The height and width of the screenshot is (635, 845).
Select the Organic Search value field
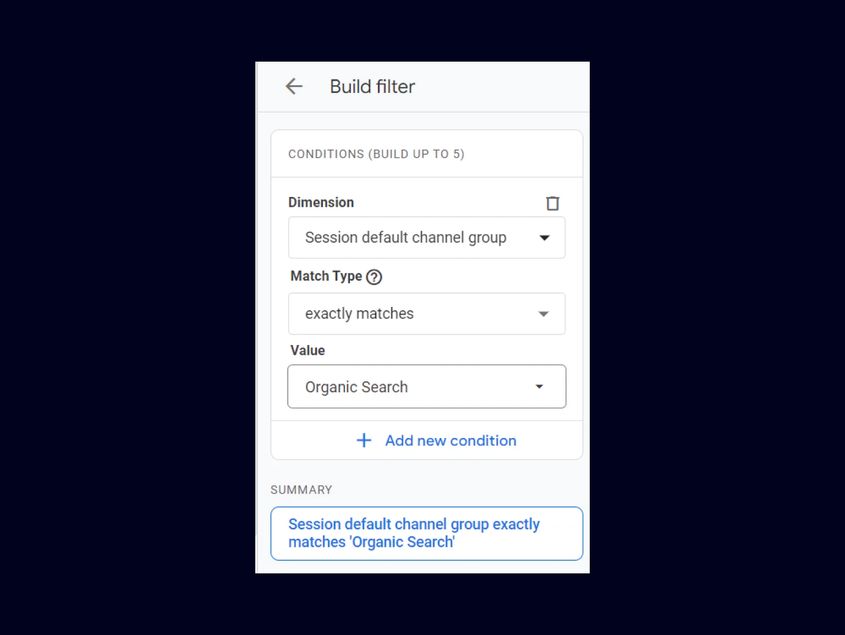coord(426,386)
